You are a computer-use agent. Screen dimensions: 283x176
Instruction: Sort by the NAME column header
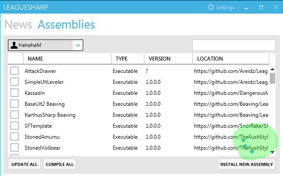(67, 59)
